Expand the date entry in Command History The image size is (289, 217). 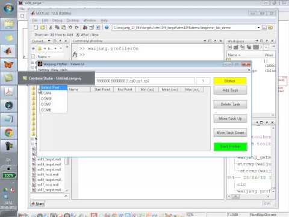(x=229, y=177)
